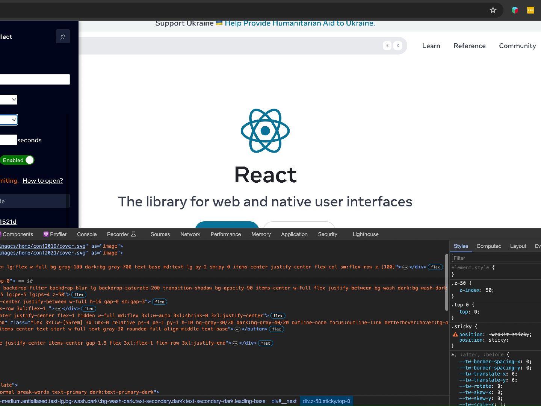
Task: Click the React atom logo
Action: pos(265,131)
